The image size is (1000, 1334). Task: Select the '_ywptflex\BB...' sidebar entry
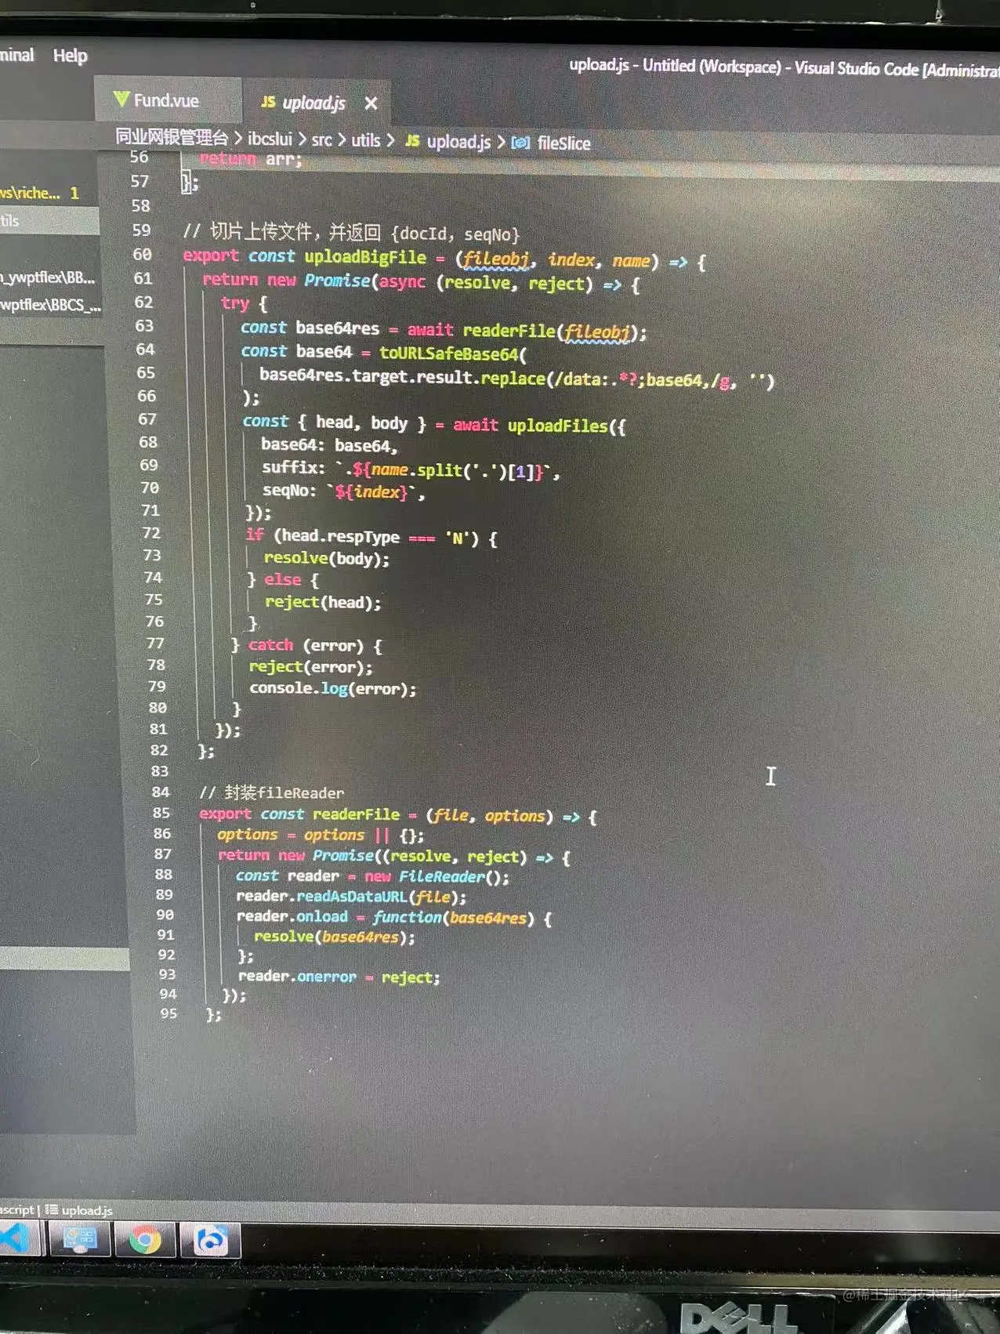(x=47, y=277)
